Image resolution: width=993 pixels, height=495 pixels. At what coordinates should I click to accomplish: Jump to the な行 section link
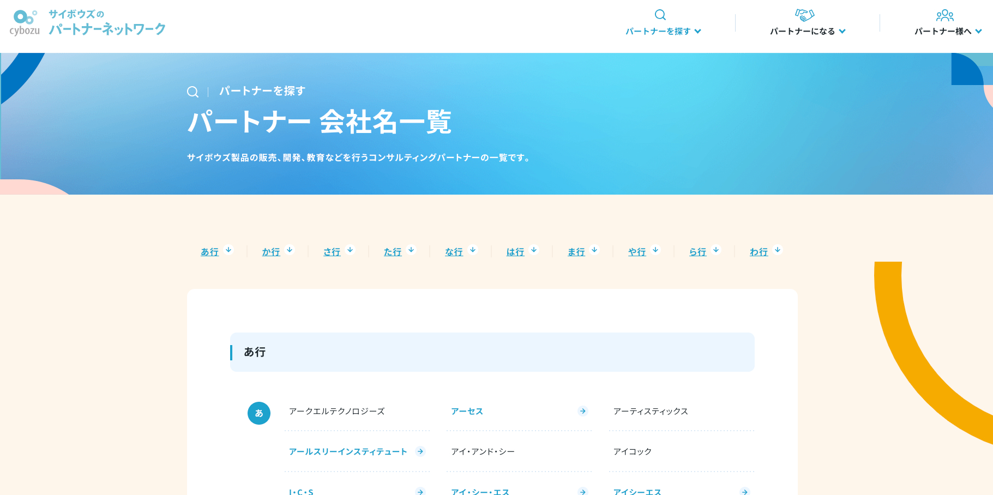click(x=454, y=252)
